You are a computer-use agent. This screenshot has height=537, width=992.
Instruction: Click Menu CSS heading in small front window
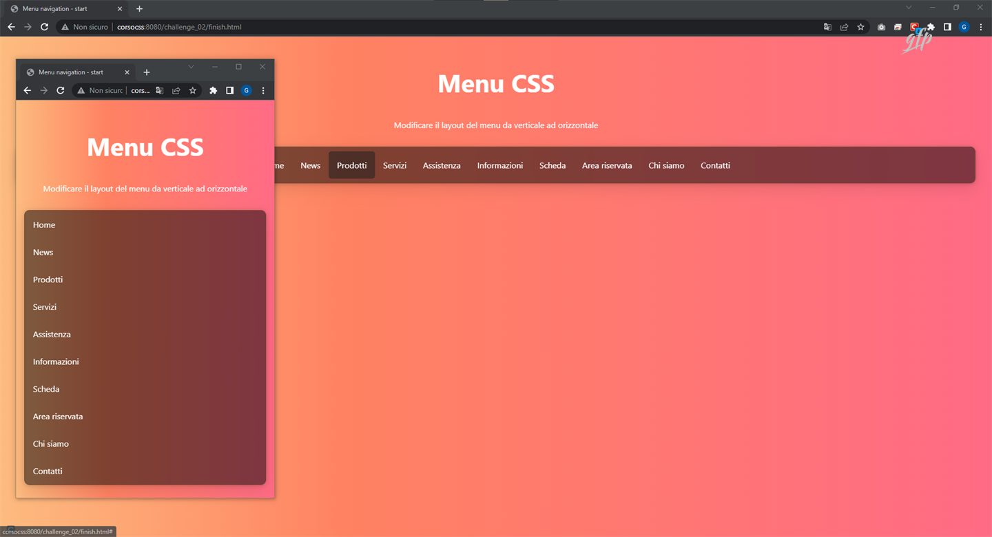pyautogui.click(x=145, y=147)
